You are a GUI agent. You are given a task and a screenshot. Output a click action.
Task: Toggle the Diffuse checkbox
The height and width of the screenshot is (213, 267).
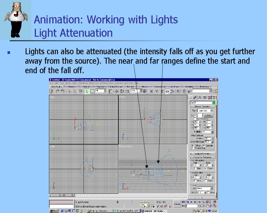click(x=193, y=145)
